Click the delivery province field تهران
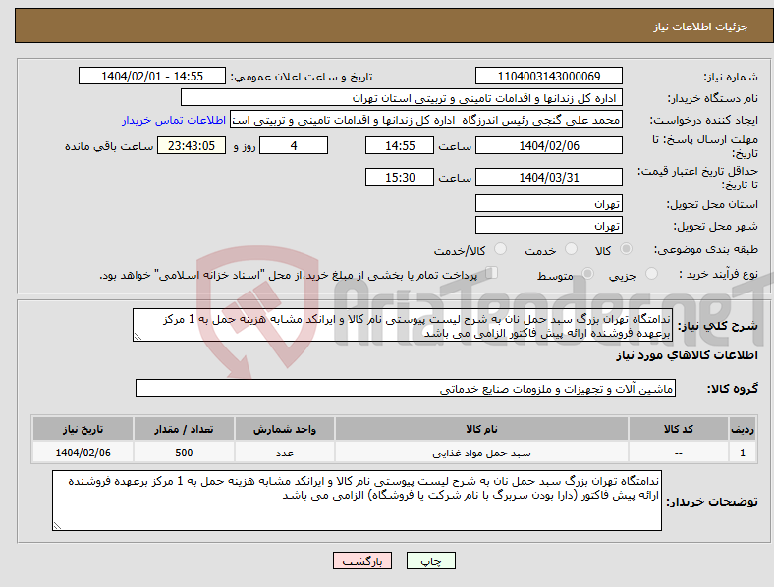Screen dimensions: 774x587 coord(548,204)
